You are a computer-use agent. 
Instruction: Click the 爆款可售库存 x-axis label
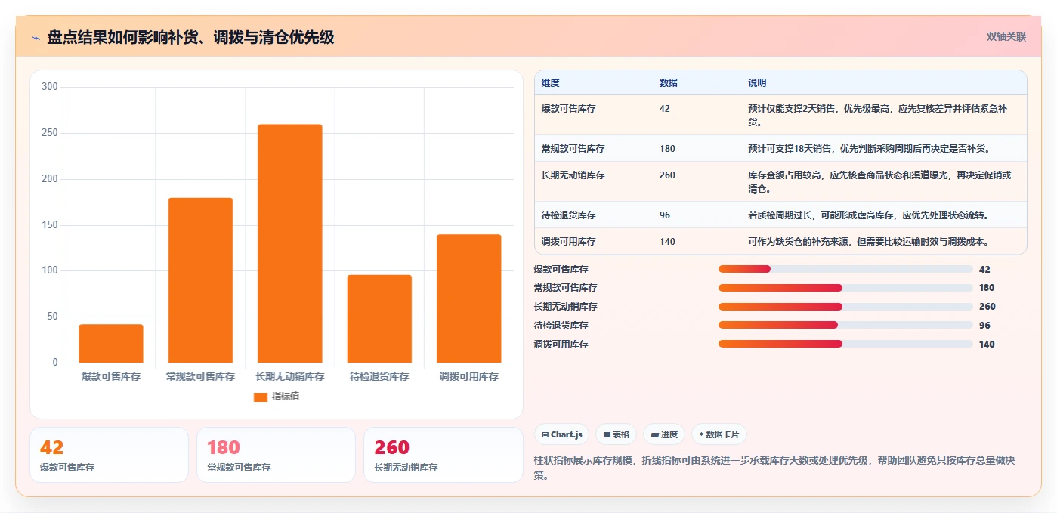(110, 376)
